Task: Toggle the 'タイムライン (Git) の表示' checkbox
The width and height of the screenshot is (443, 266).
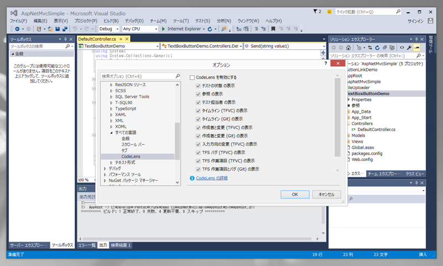Action: pyautogui.click(x=198, y=119)
